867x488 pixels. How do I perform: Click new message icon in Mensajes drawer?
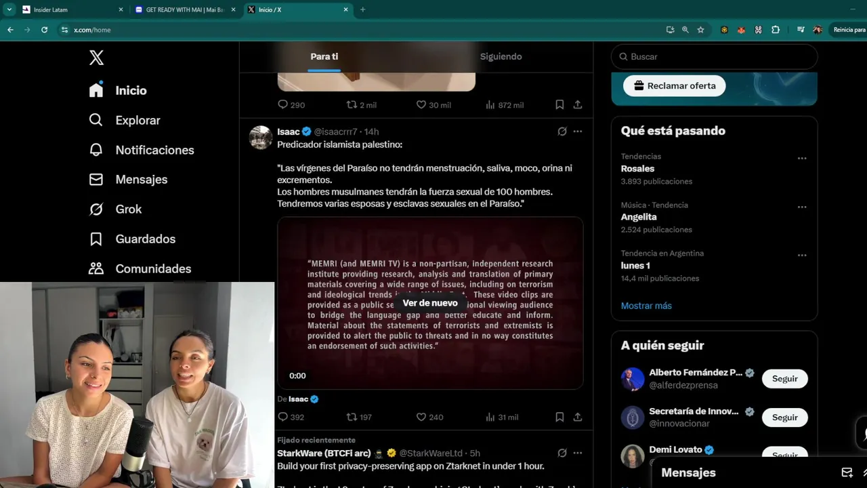(x=847, y=472)
